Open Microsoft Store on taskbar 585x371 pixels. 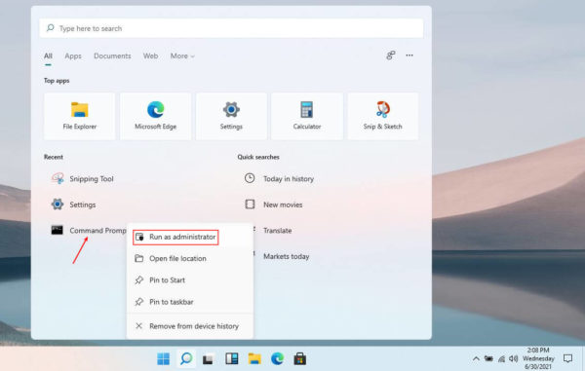pyautogui.click(x=300, y=358)
